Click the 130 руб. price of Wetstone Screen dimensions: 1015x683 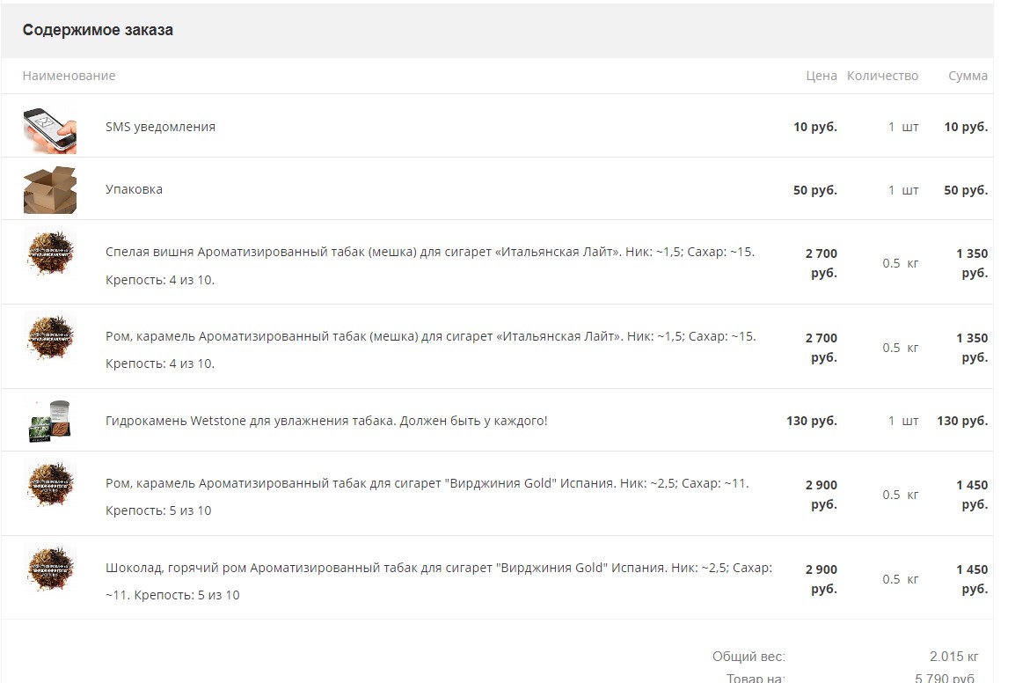pos(811,421)
